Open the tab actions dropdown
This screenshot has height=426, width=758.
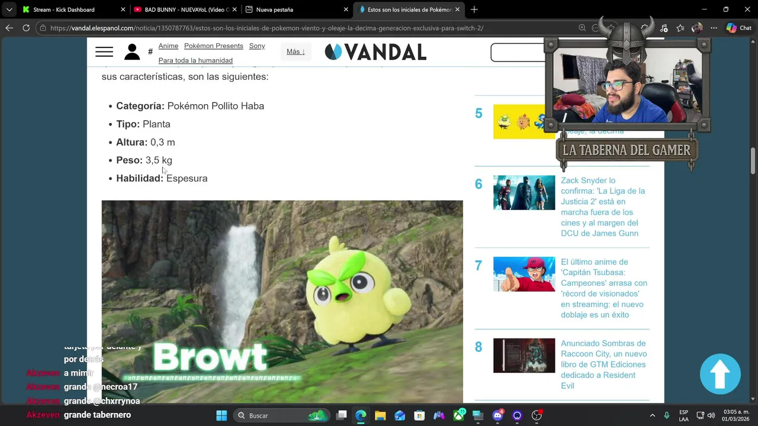(x=9, y=9)
